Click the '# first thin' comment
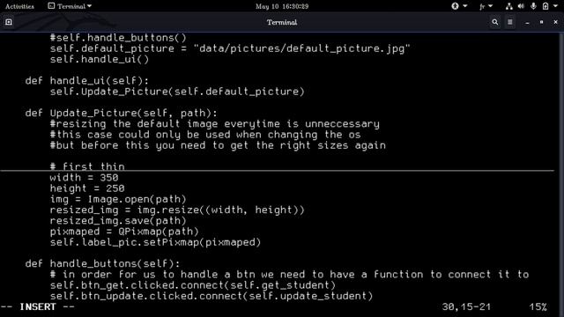 pos(87,166)
